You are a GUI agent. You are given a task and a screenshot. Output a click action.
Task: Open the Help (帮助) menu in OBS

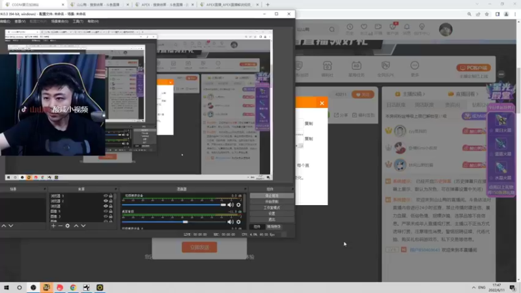[x=93, y=21]
